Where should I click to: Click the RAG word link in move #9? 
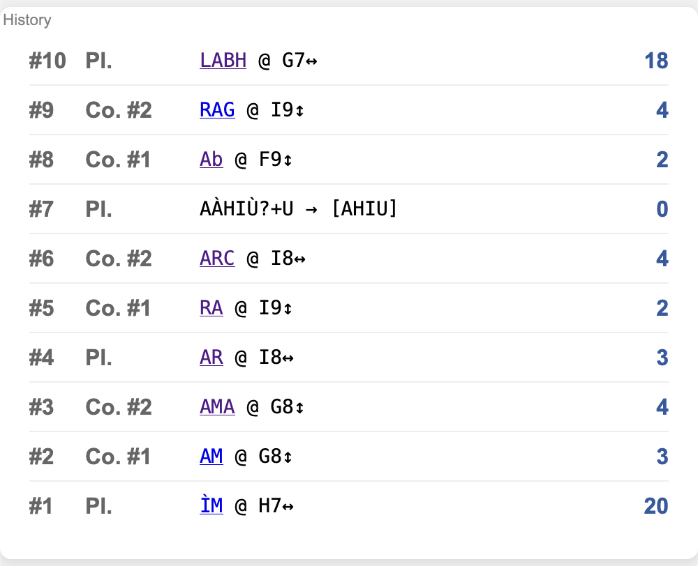click(217, 110)
